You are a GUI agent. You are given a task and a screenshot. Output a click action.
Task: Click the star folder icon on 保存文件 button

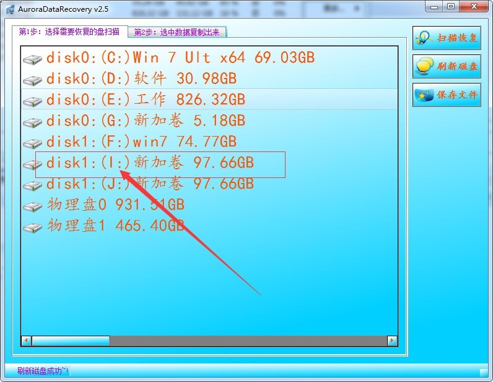pyautogui.click(x=424, y=95)
